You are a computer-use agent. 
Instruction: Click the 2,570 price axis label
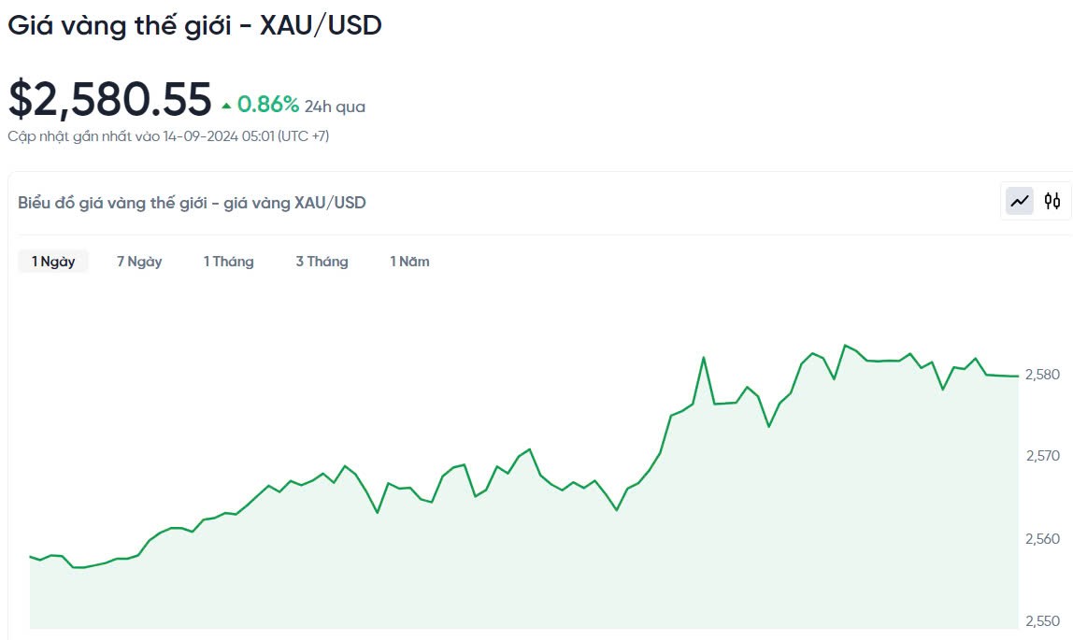tap(1042, 456)
